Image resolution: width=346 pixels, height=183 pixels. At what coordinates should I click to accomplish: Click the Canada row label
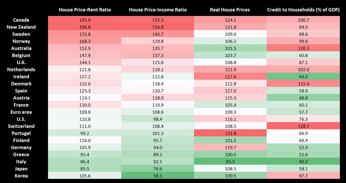[21, 20]
